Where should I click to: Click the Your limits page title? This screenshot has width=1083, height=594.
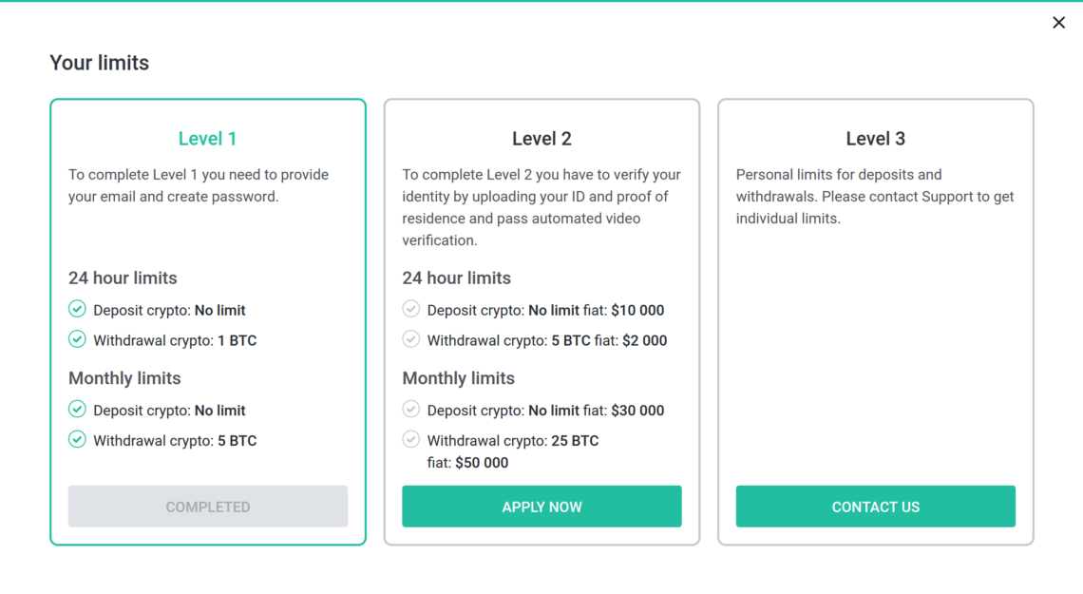[100, 63]
